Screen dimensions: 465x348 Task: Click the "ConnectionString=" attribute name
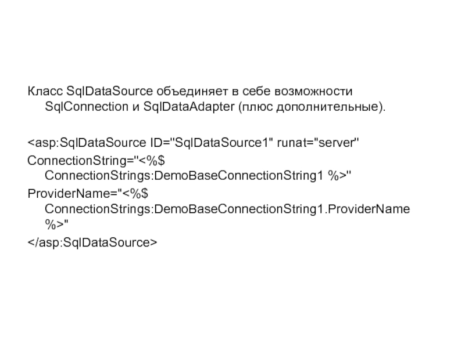(x=81, y=158)
